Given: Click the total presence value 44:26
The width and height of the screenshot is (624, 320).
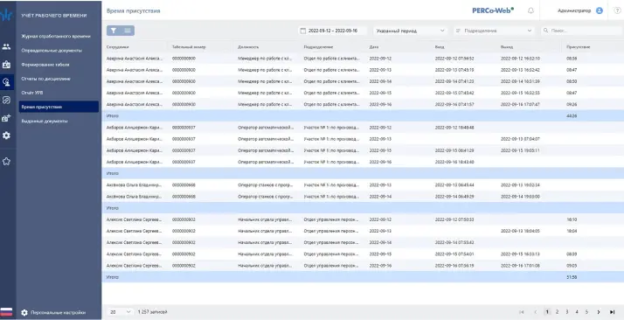Looking at the screenshot, I should (572, 116).
